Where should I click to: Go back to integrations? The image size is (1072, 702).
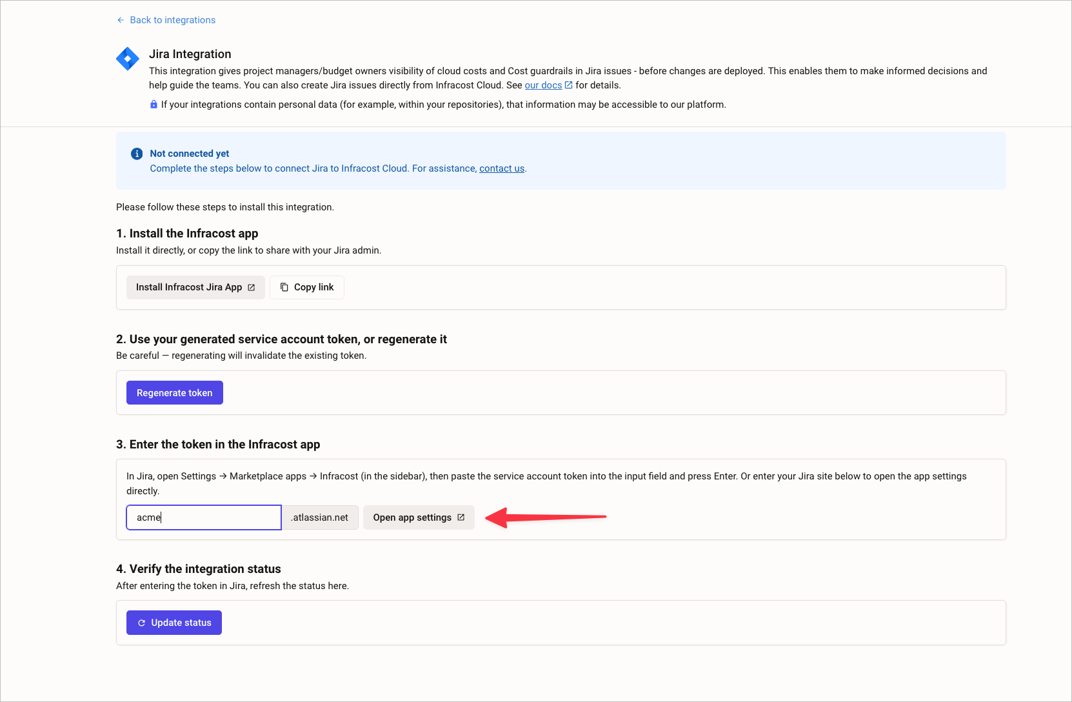click(x=166, y=20)
